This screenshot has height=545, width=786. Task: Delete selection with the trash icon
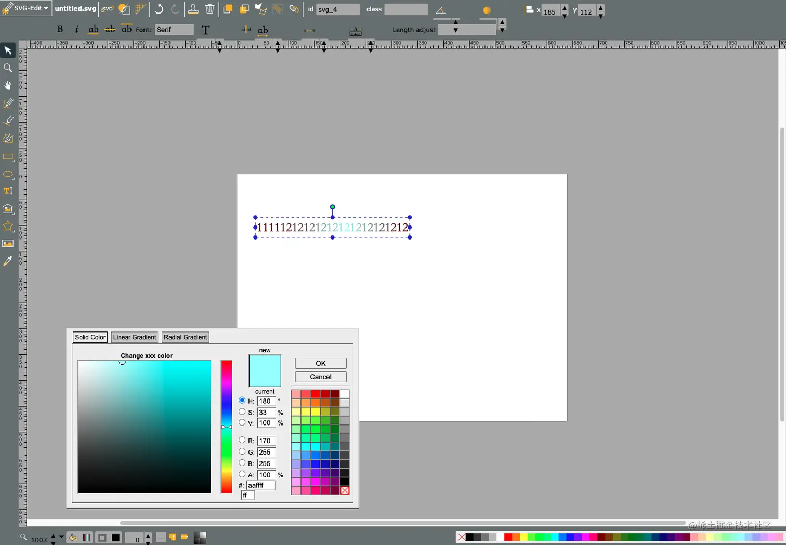click(x=209, y=9)
